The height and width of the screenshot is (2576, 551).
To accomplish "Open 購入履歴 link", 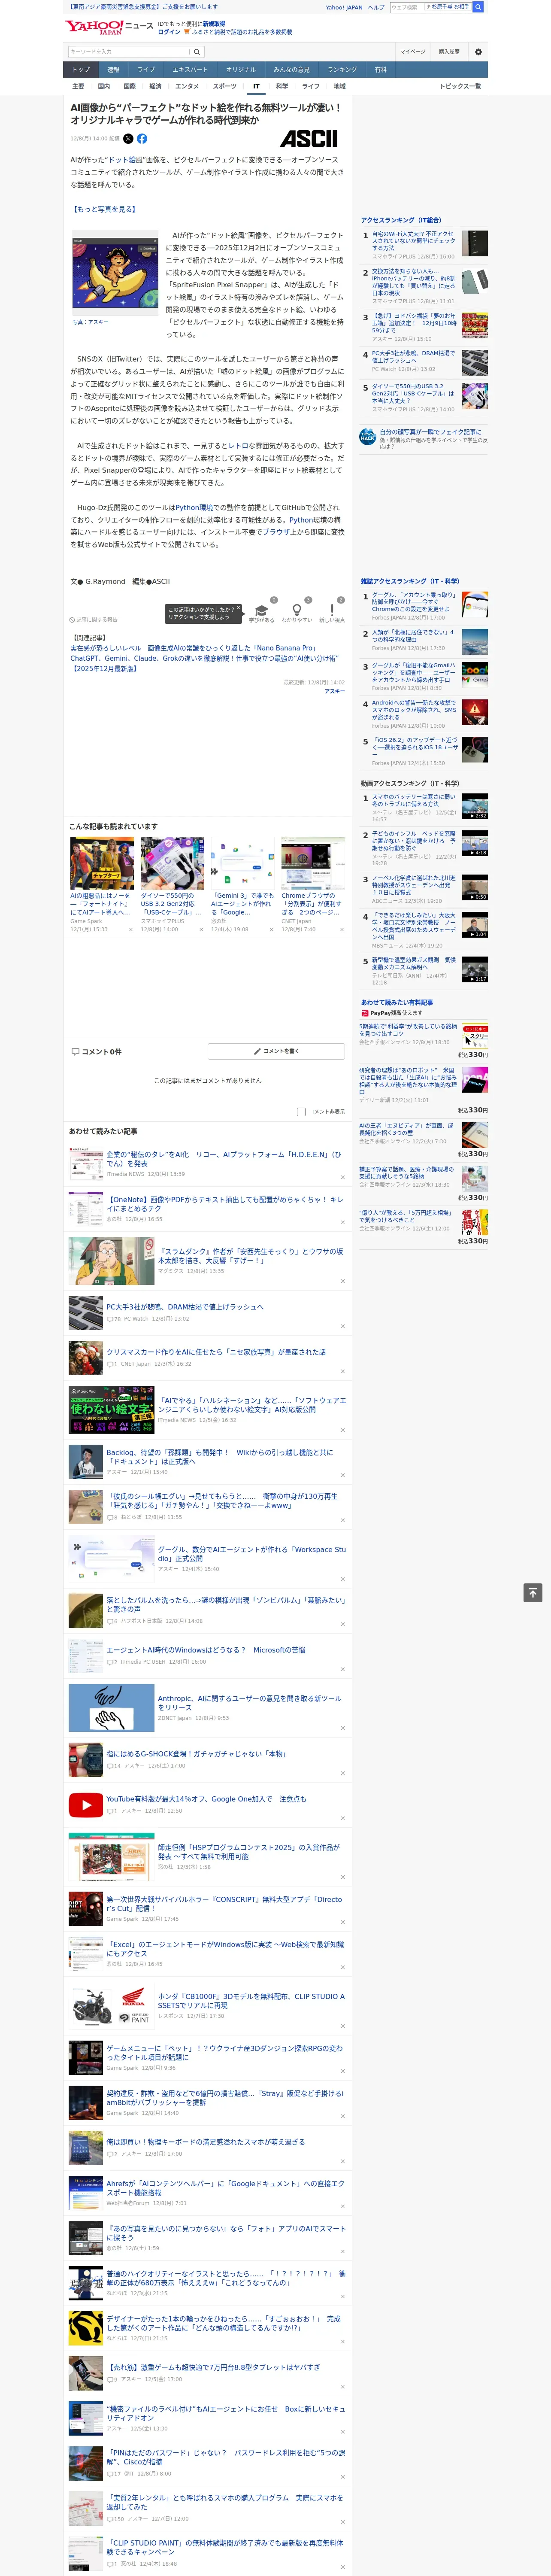I will 449,52.
